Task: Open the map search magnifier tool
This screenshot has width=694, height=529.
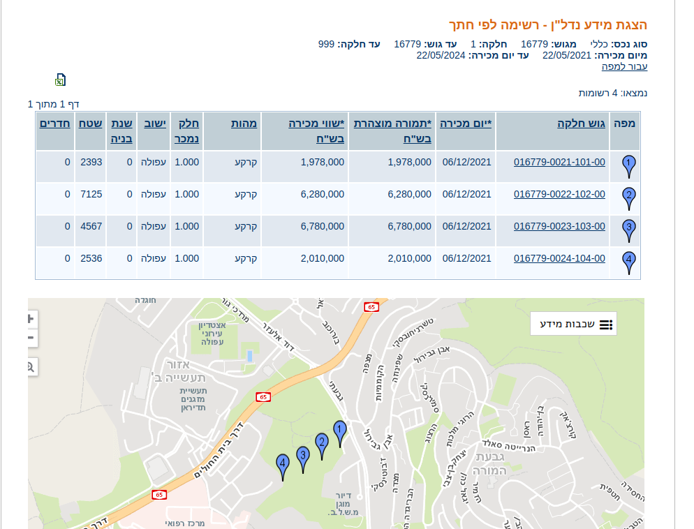Action: tap(32, 366)
